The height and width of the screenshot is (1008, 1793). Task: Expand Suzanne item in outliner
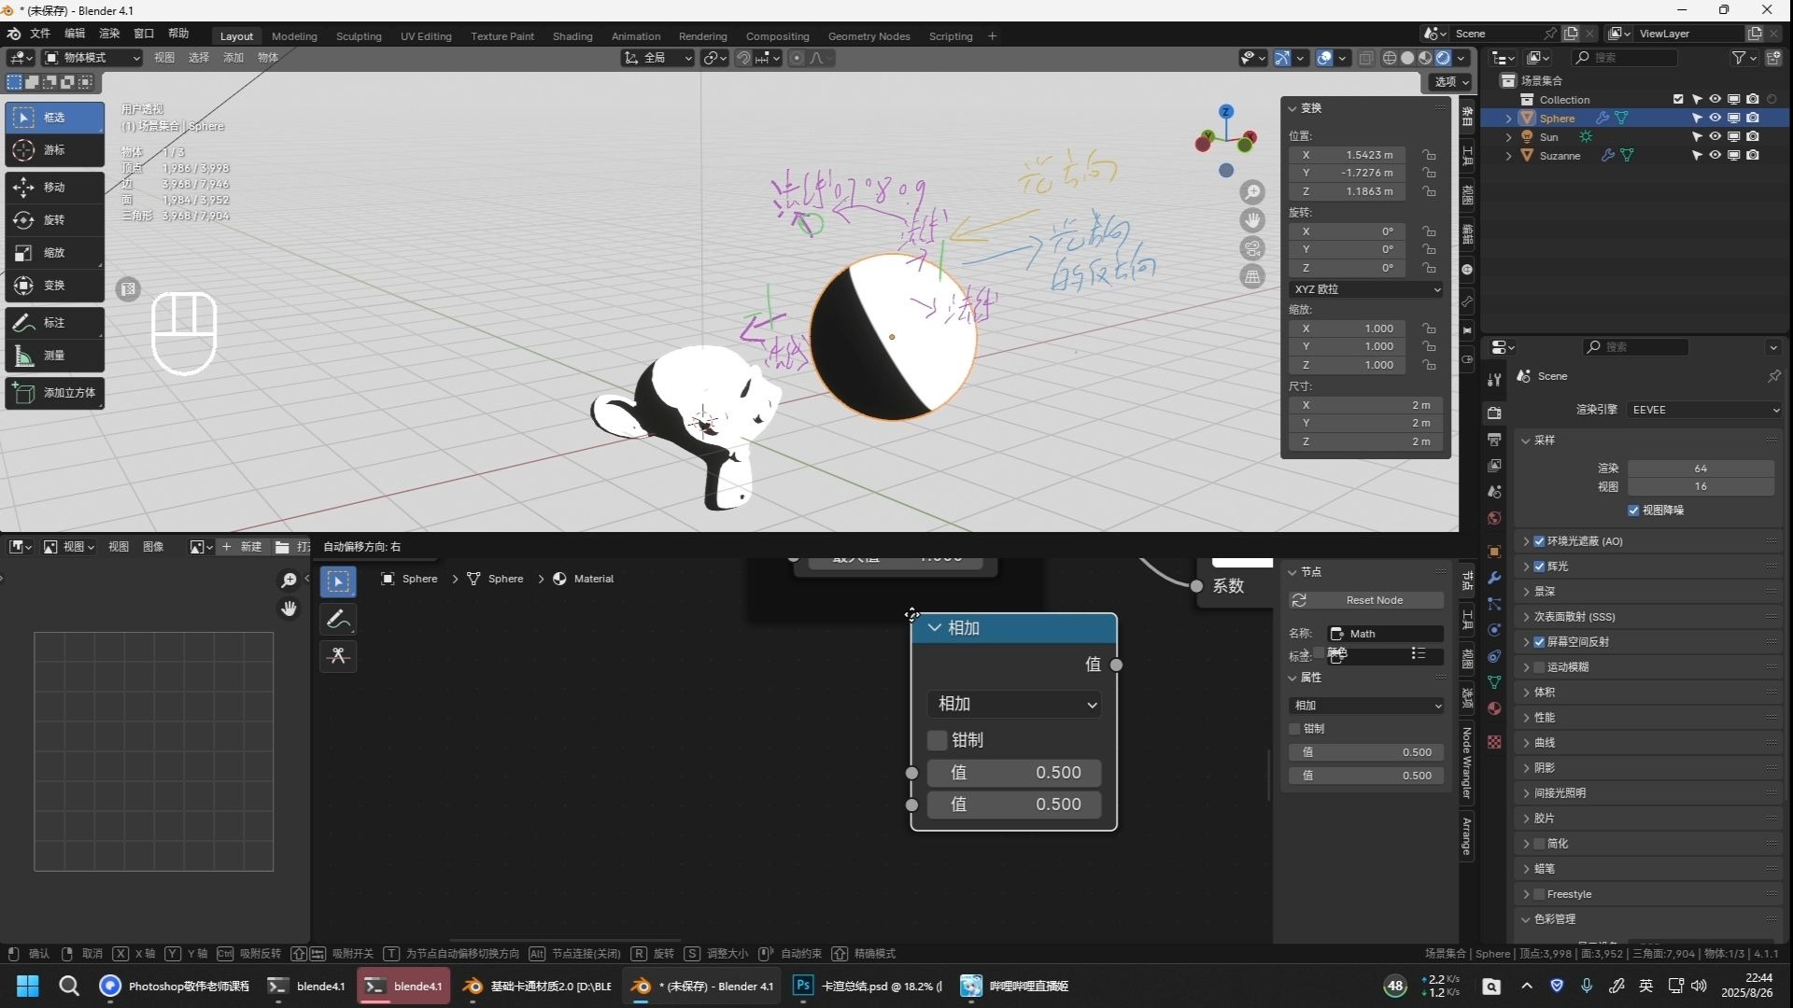tap(1508, 156)
